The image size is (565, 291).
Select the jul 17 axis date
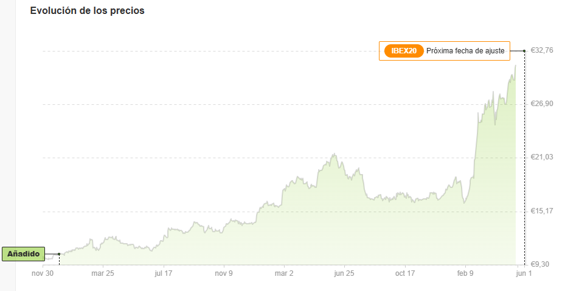(163, 273)
